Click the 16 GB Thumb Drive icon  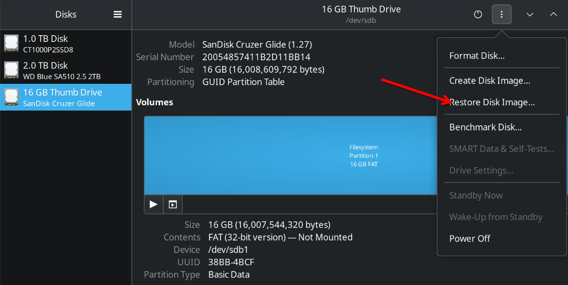coord(11,97)
